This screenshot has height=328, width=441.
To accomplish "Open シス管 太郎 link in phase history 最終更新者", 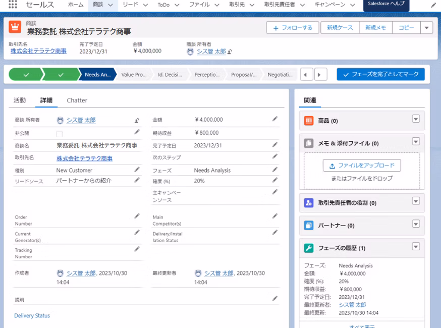I will coord(352,305).
